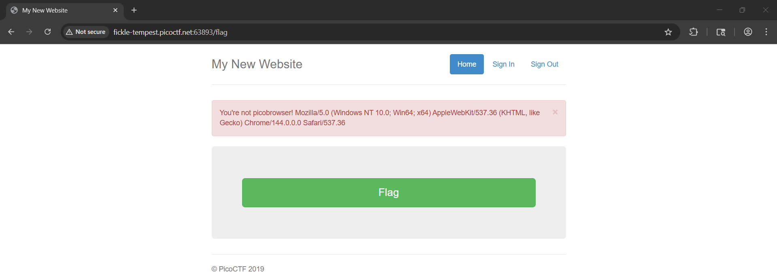Go to the Home nav item
The width and height of the screenshot is (777, 280).
pyautogui.click(x=466, y=64)
